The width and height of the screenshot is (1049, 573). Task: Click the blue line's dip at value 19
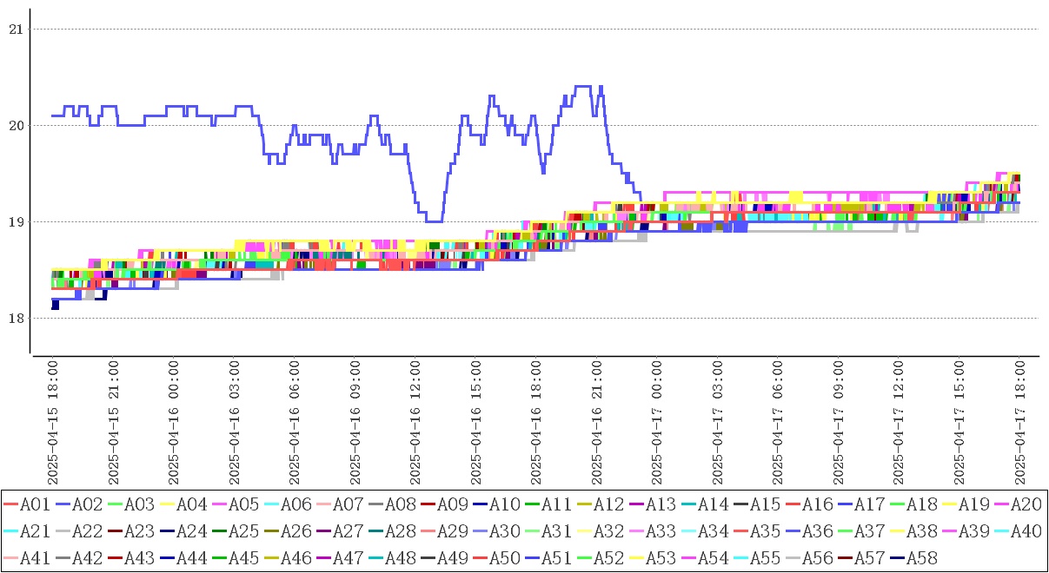point(434,221)
